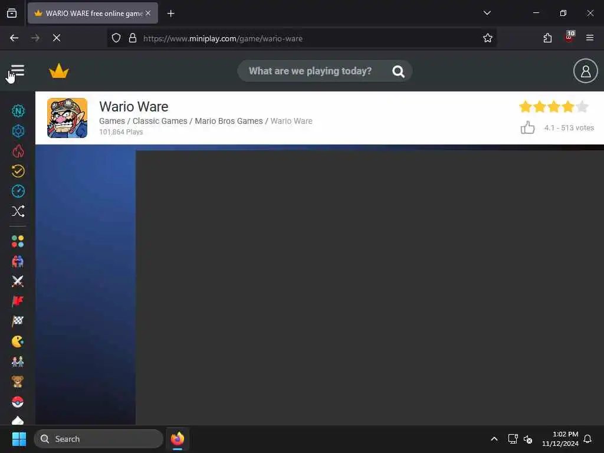604x453 pixels.
Task: Open the Poké Ball sidebar icon
Action: (18, 402)
